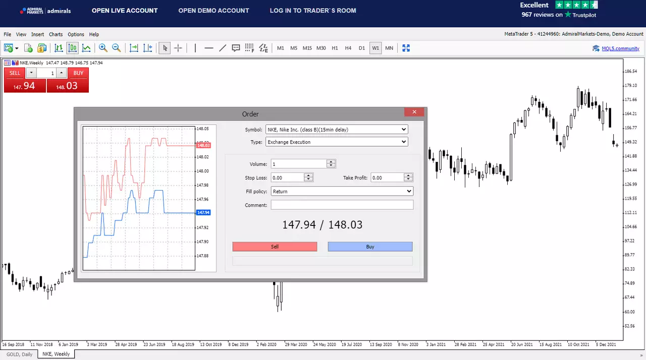The width and height of the screenshot is (646, 360).
Task: Adjust the Take Profit spinner arrows
Action: pos(408,177)
